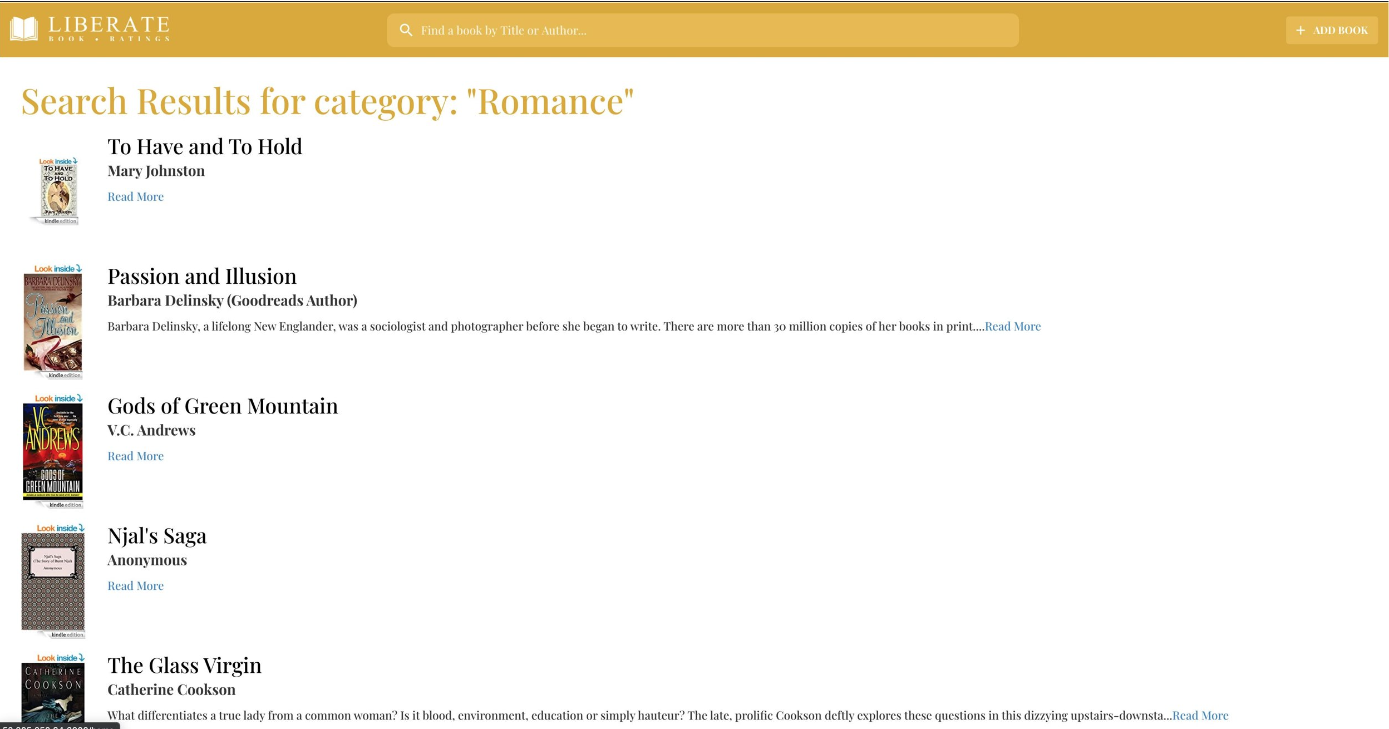The image size is (1389, 729).
Task: Open the To Have and To Hold title
Action: pyautogui.click(x=205, y=147)
